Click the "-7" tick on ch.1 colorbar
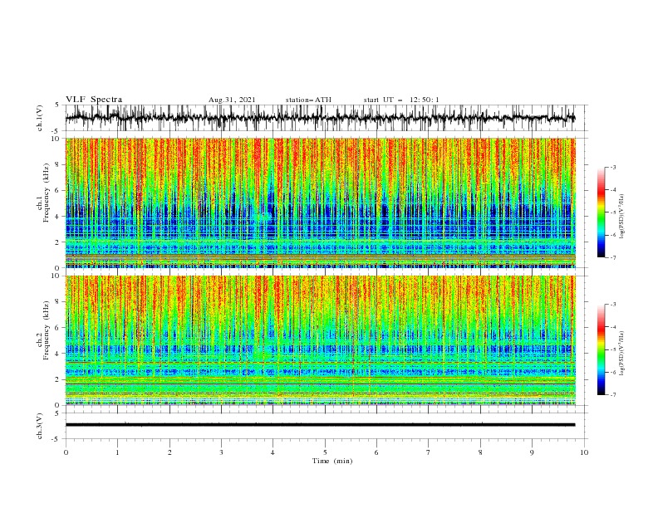Image resolution: width=658 pixels, height=508 pixels. (x=612, y=257)
